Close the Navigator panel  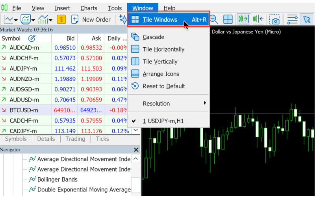136,150
